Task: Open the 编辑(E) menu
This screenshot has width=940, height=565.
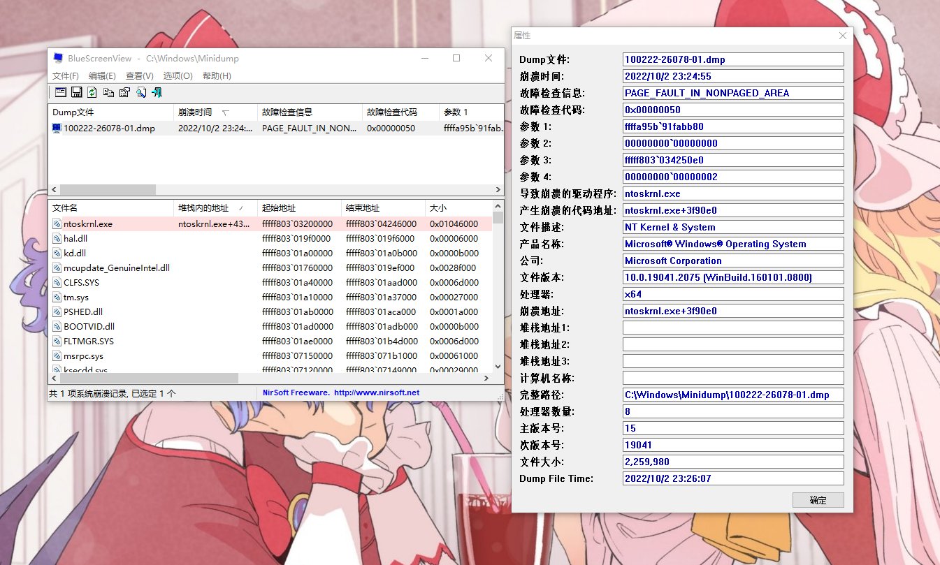Action: 102,75
